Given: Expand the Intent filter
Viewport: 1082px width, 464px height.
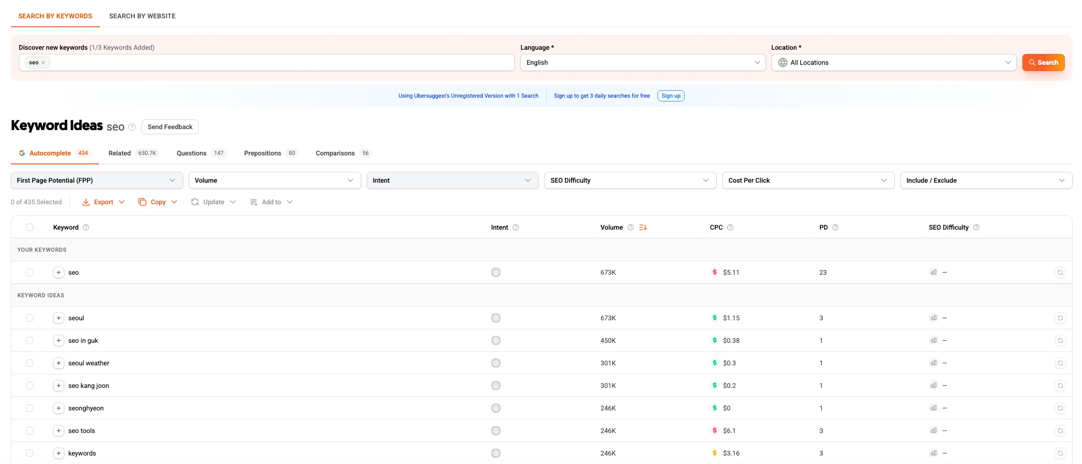Looking at the screenshot, I should [x=452, y=180].
